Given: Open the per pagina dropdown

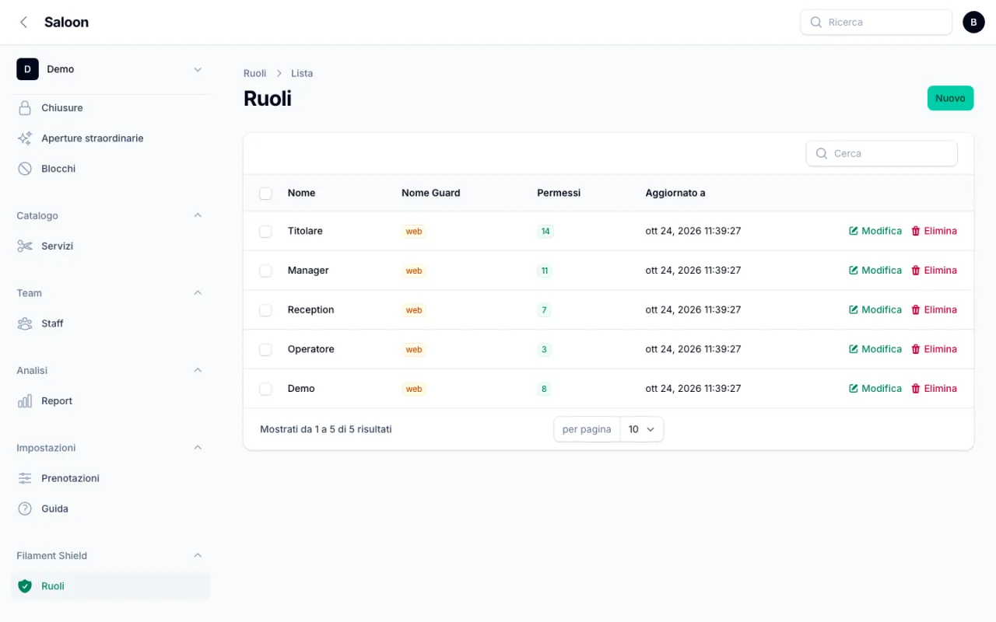Looking at the screenshot, I should coord(642,429).
